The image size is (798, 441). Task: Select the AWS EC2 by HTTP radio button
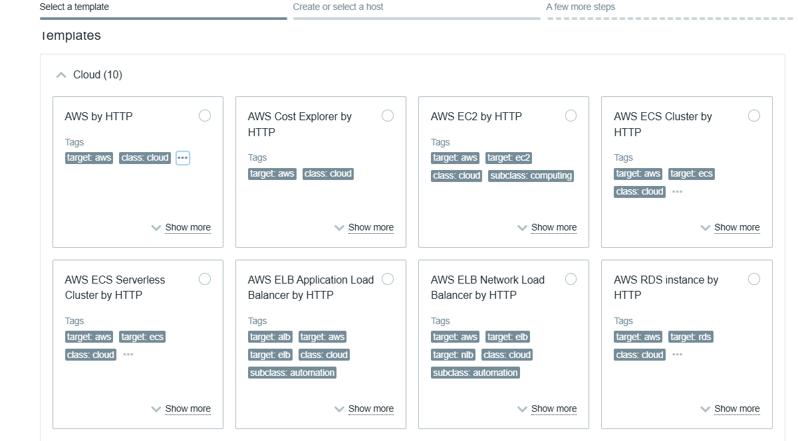[571, 116]
